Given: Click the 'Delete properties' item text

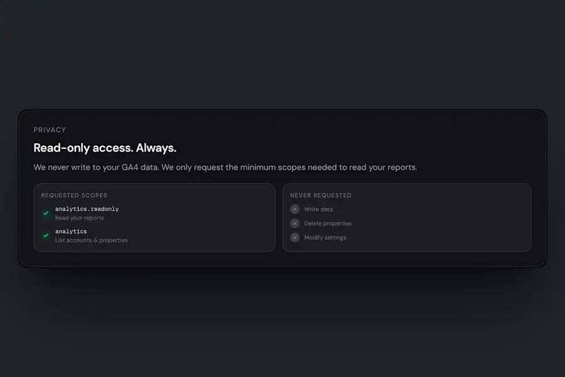Looking at the screenshot, I should (x=328, y=223).
